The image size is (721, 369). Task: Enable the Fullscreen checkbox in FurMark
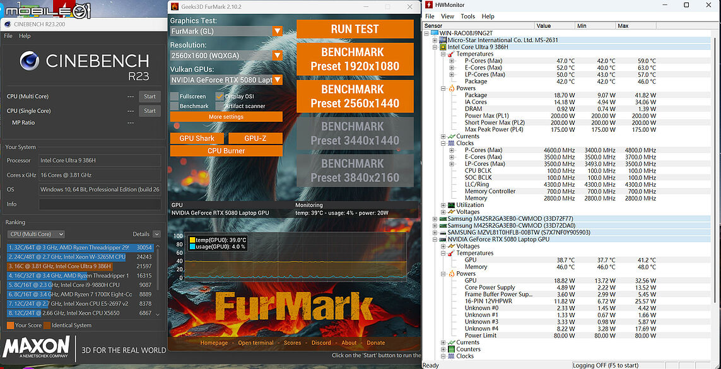[x=174, y=97]
